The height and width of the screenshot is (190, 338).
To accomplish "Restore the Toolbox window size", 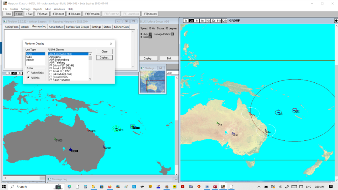I will point(126,21).
